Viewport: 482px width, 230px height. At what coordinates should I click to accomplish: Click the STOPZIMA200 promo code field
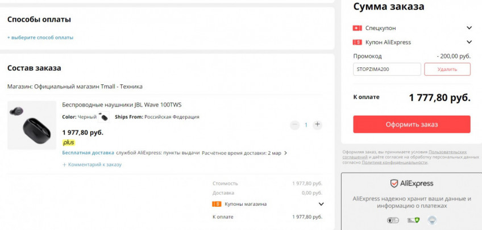tap(387, 69)
